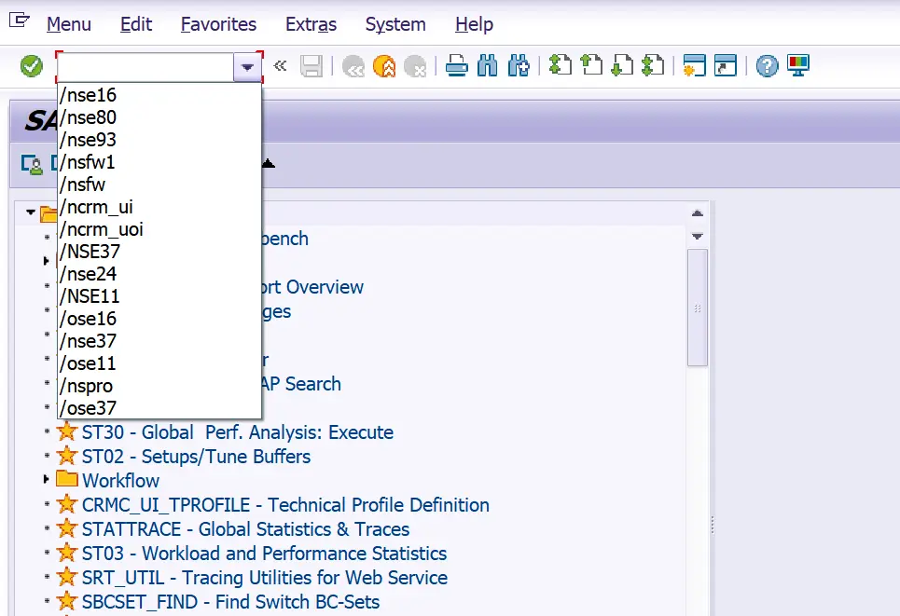Viewport: 900px width, 616px height.
Task: Click the Create New Session icon
Action: [x=695, y=65]
